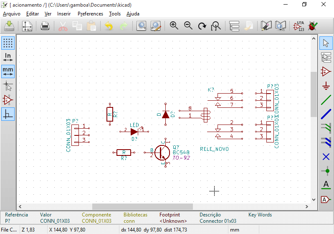This screenshot has width=334, height=234.
Task: Save the schematic project
Action: tap(9, 26)
